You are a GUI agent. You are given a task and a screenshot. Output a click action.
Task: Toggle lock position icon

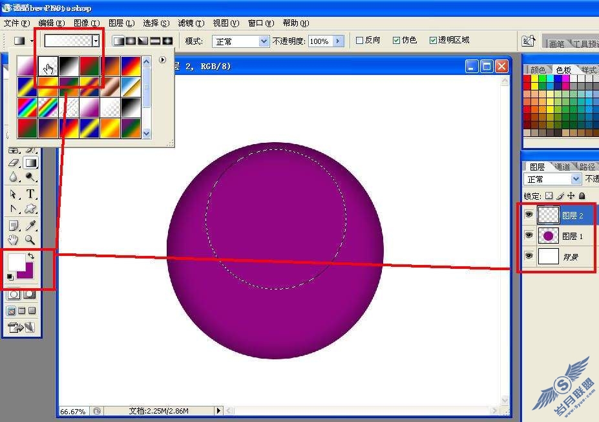click(x=571, y=196)
